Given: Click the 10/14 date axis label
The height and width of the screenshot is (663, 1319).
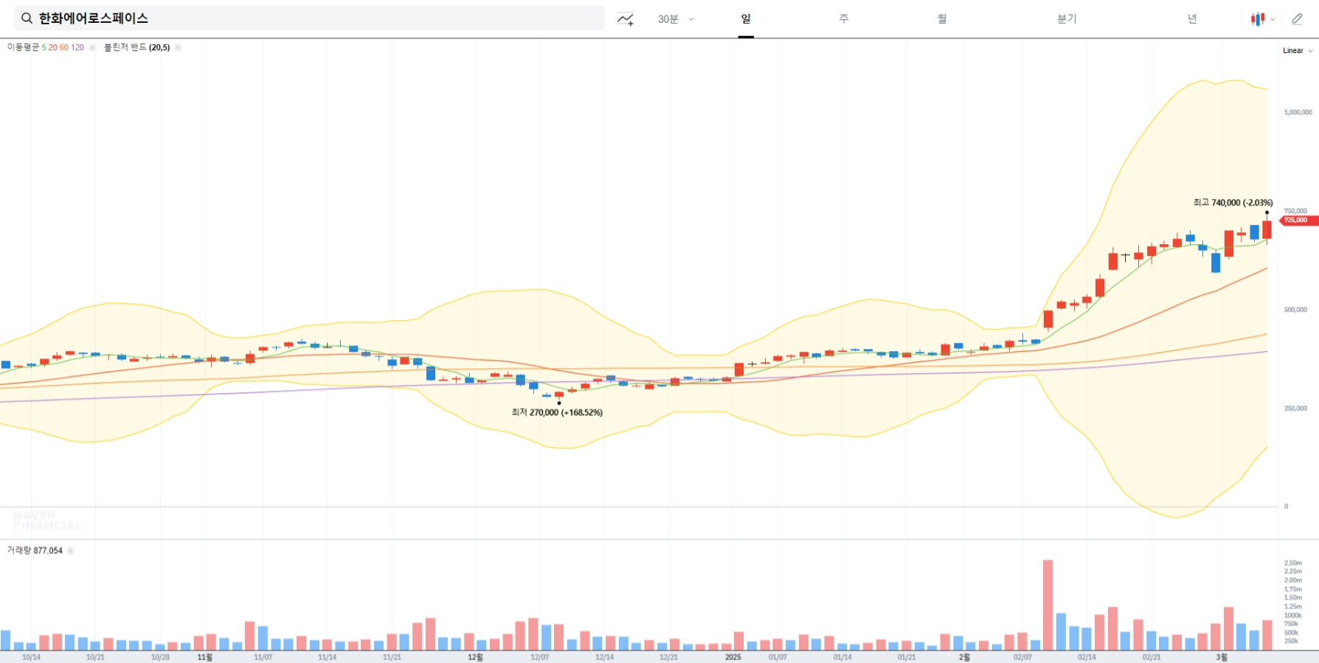Looking at the screenshot, I should coord(31,657).
